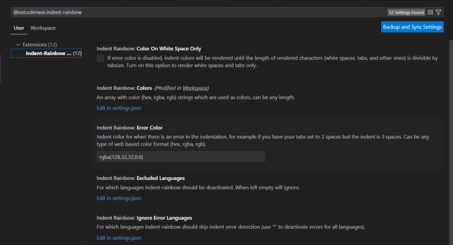The image size is (453, 245).
Task: Click Backup and Sync Settings button
Action: (412, 27)
